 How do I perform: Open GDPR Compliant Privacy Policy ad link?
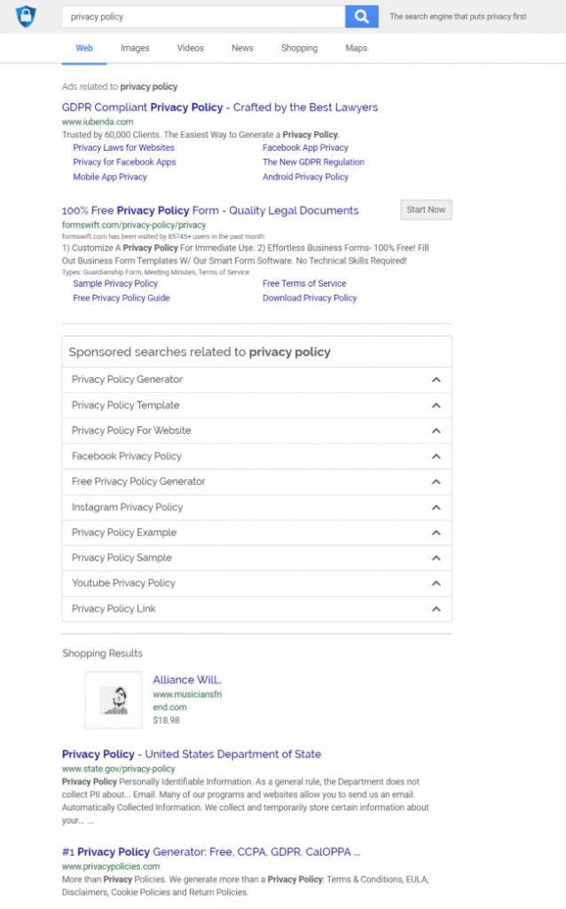[x=219, y=107]
